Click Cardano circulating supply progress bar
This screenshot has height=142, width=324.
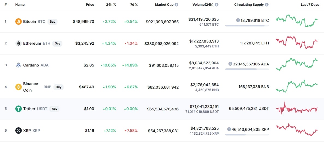click(x=247, y=69)
